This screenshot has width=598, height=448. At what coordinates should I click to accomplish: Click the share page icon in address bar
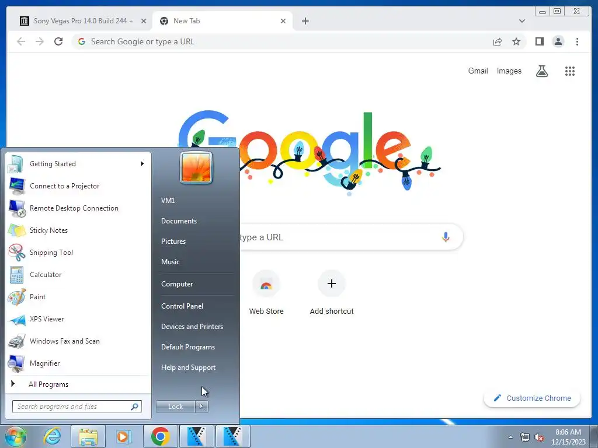point(498,41)
